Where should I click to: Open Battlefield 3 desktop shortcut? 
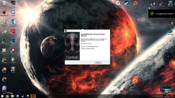point(171,4)
